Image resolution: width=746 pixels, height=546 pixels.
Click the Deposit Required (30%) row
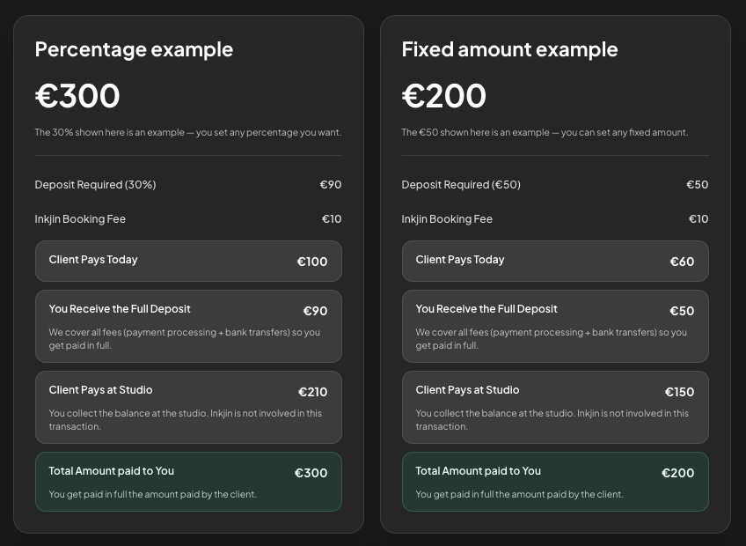coord(188,184)
